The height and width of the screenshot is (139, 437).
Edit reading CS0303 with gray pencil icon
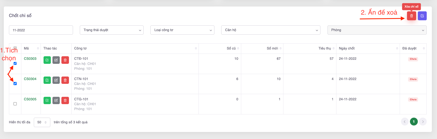coord(56,60)
